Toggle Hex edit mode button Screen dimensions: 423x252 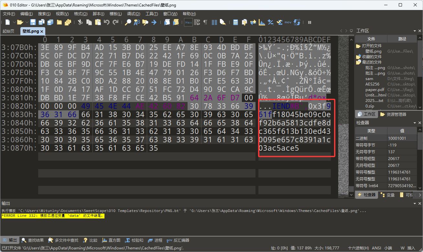[188, 22]
